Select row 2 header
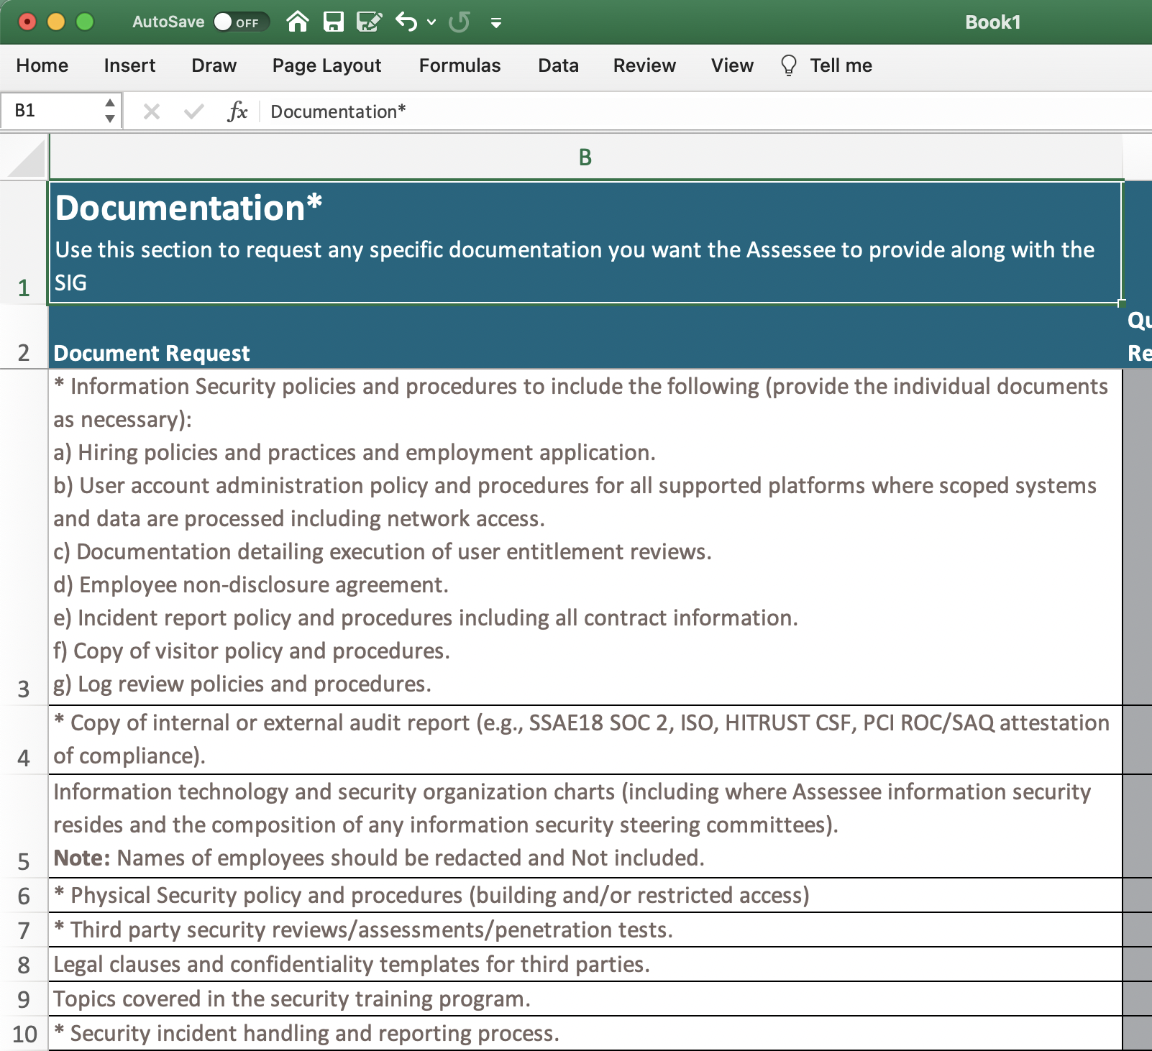The height and width of the screenshot is (1051, 1152). click(24, 337)
